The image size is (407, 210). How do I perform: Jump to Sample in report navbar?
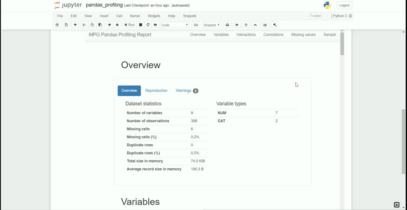(330, 35)
